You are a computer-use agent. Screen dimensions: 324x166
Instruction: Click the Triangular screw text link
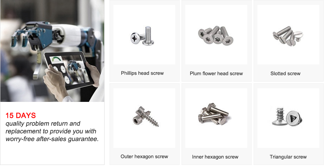pos(288,157)
